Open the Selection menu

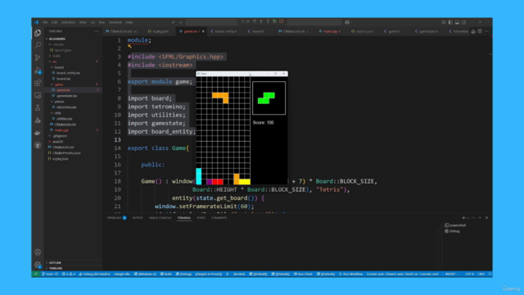coord(68,22)
